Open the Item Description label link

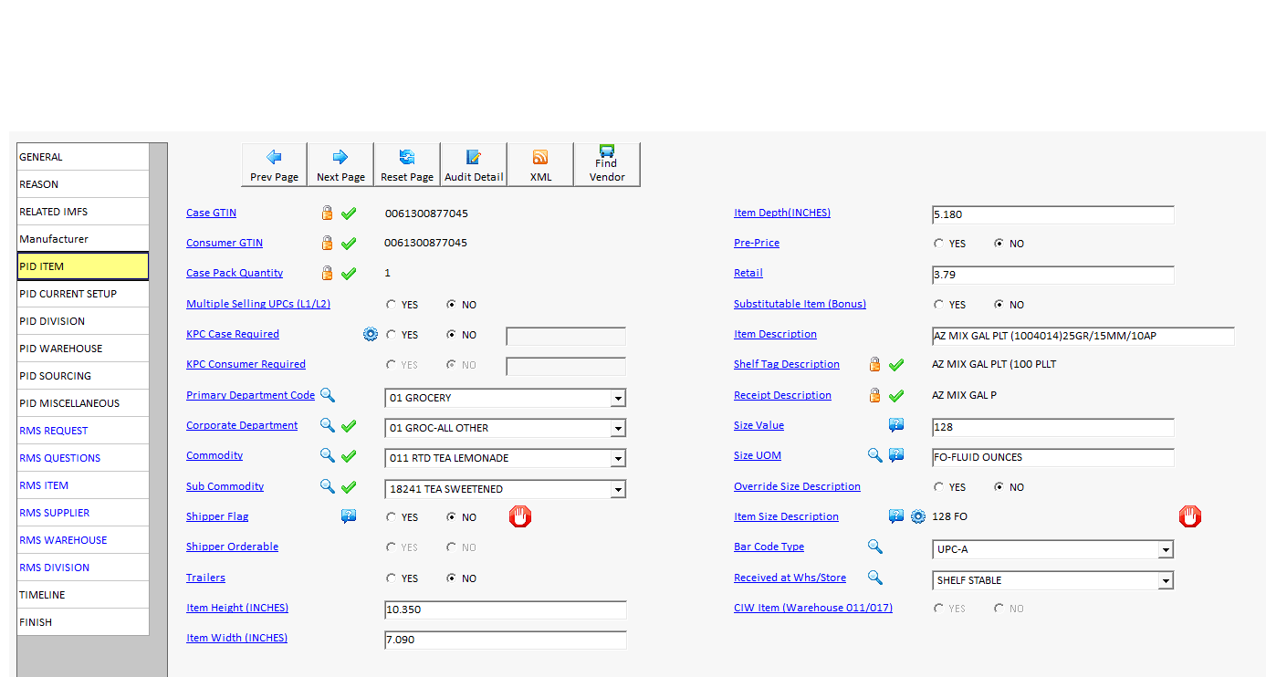point(775,334)
